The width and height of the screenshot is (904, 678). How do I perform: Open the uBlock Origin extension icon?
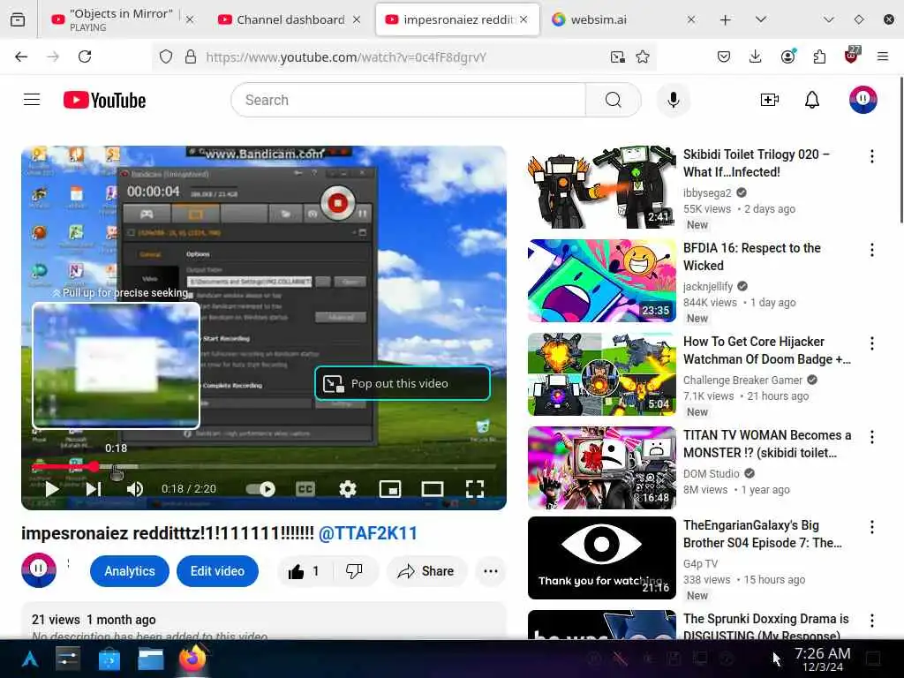(851, 56)
